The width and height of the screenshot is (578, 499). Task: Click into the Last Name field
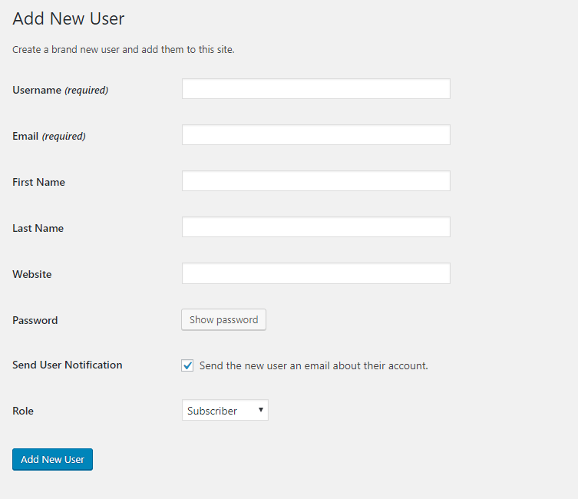pos(315,227)
